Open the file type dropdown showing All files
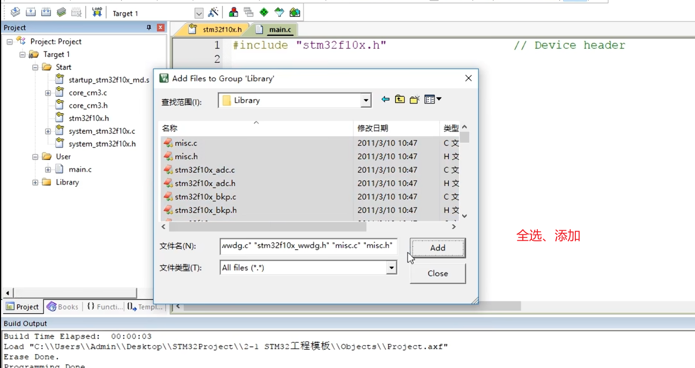695x368 pixels. click(391, 267)
